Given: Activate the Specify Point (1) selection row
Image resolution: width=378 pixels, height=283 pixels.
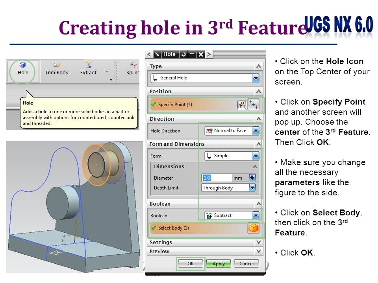Looking at the screenshot, I should tap(205, 105).
